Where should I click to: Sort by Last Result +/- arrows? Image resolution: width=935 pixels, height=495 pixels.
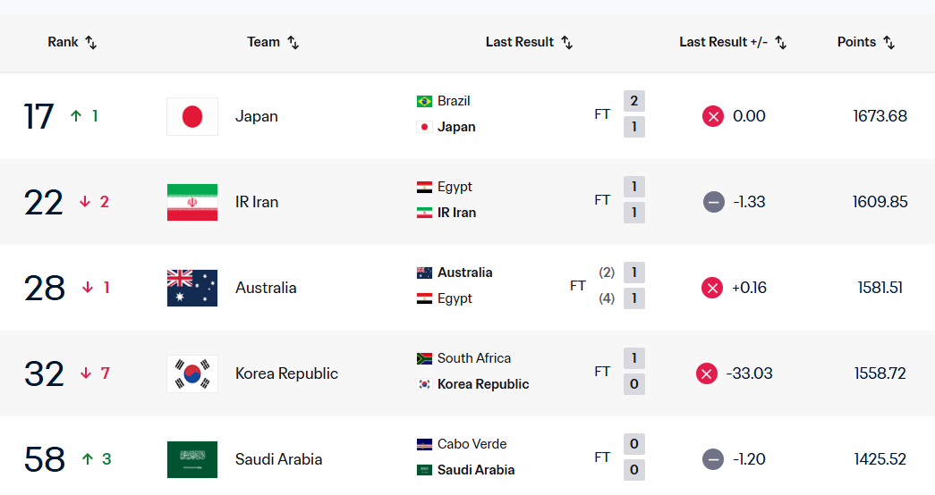pyautogui.click(x=780, y=42)
